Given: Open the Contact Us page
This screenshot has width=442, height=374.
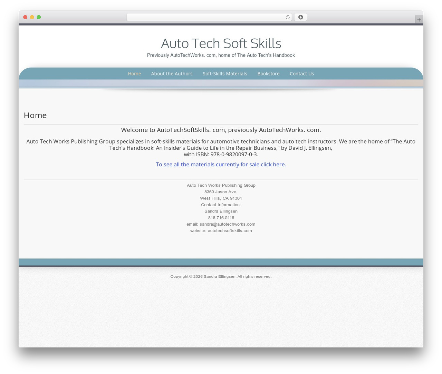Looking at the screenshot, I should coord(302,73).
